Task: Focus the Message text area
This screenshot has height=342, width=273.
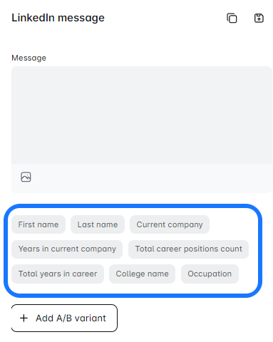Action: (142, 115)
